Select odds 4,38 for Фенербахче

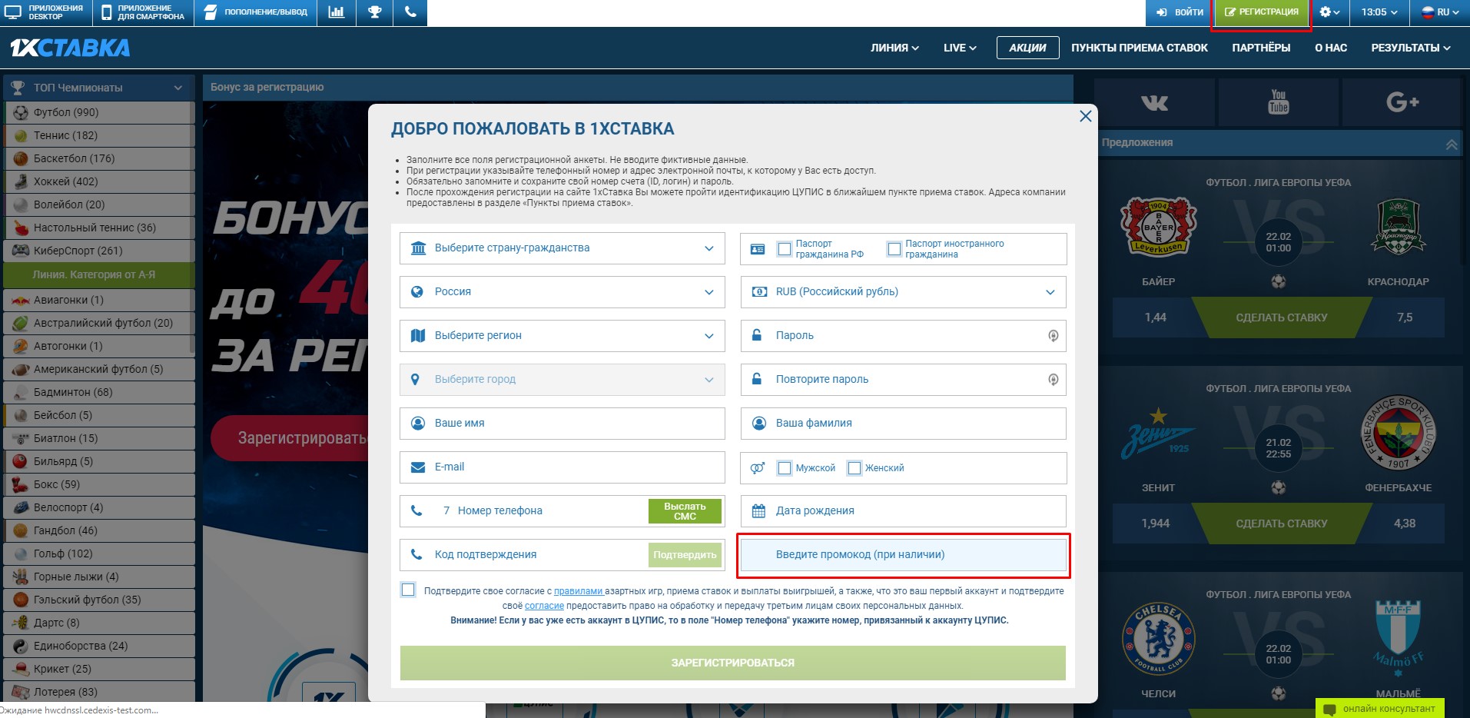click(1404, 524)
